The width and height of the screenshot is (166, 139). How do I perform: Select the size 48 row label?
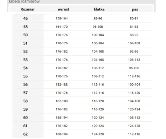(x=26, y=27)
